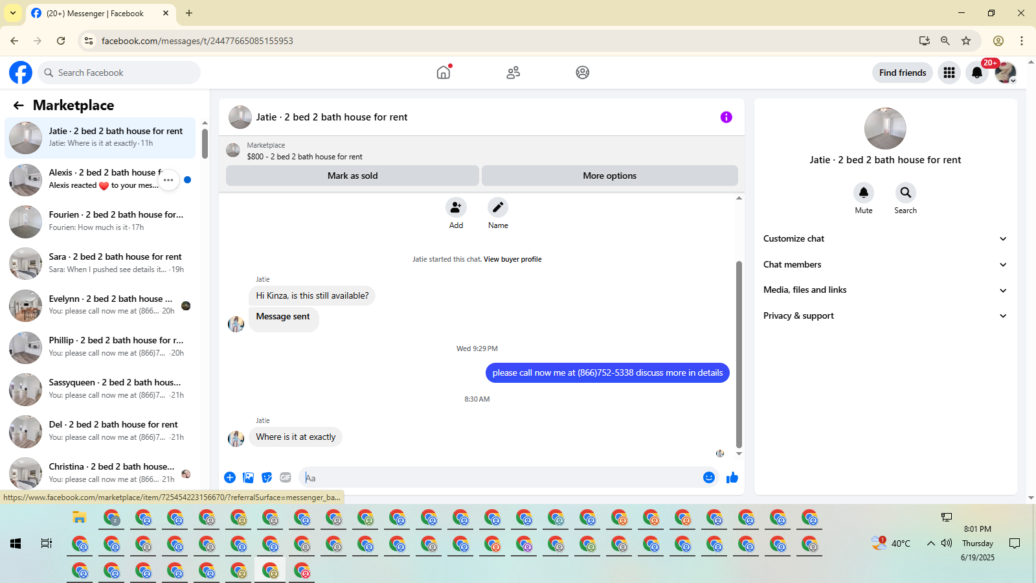Show hidden system tray icons
Screen dimensions: 1036x583
coord(930,543)
